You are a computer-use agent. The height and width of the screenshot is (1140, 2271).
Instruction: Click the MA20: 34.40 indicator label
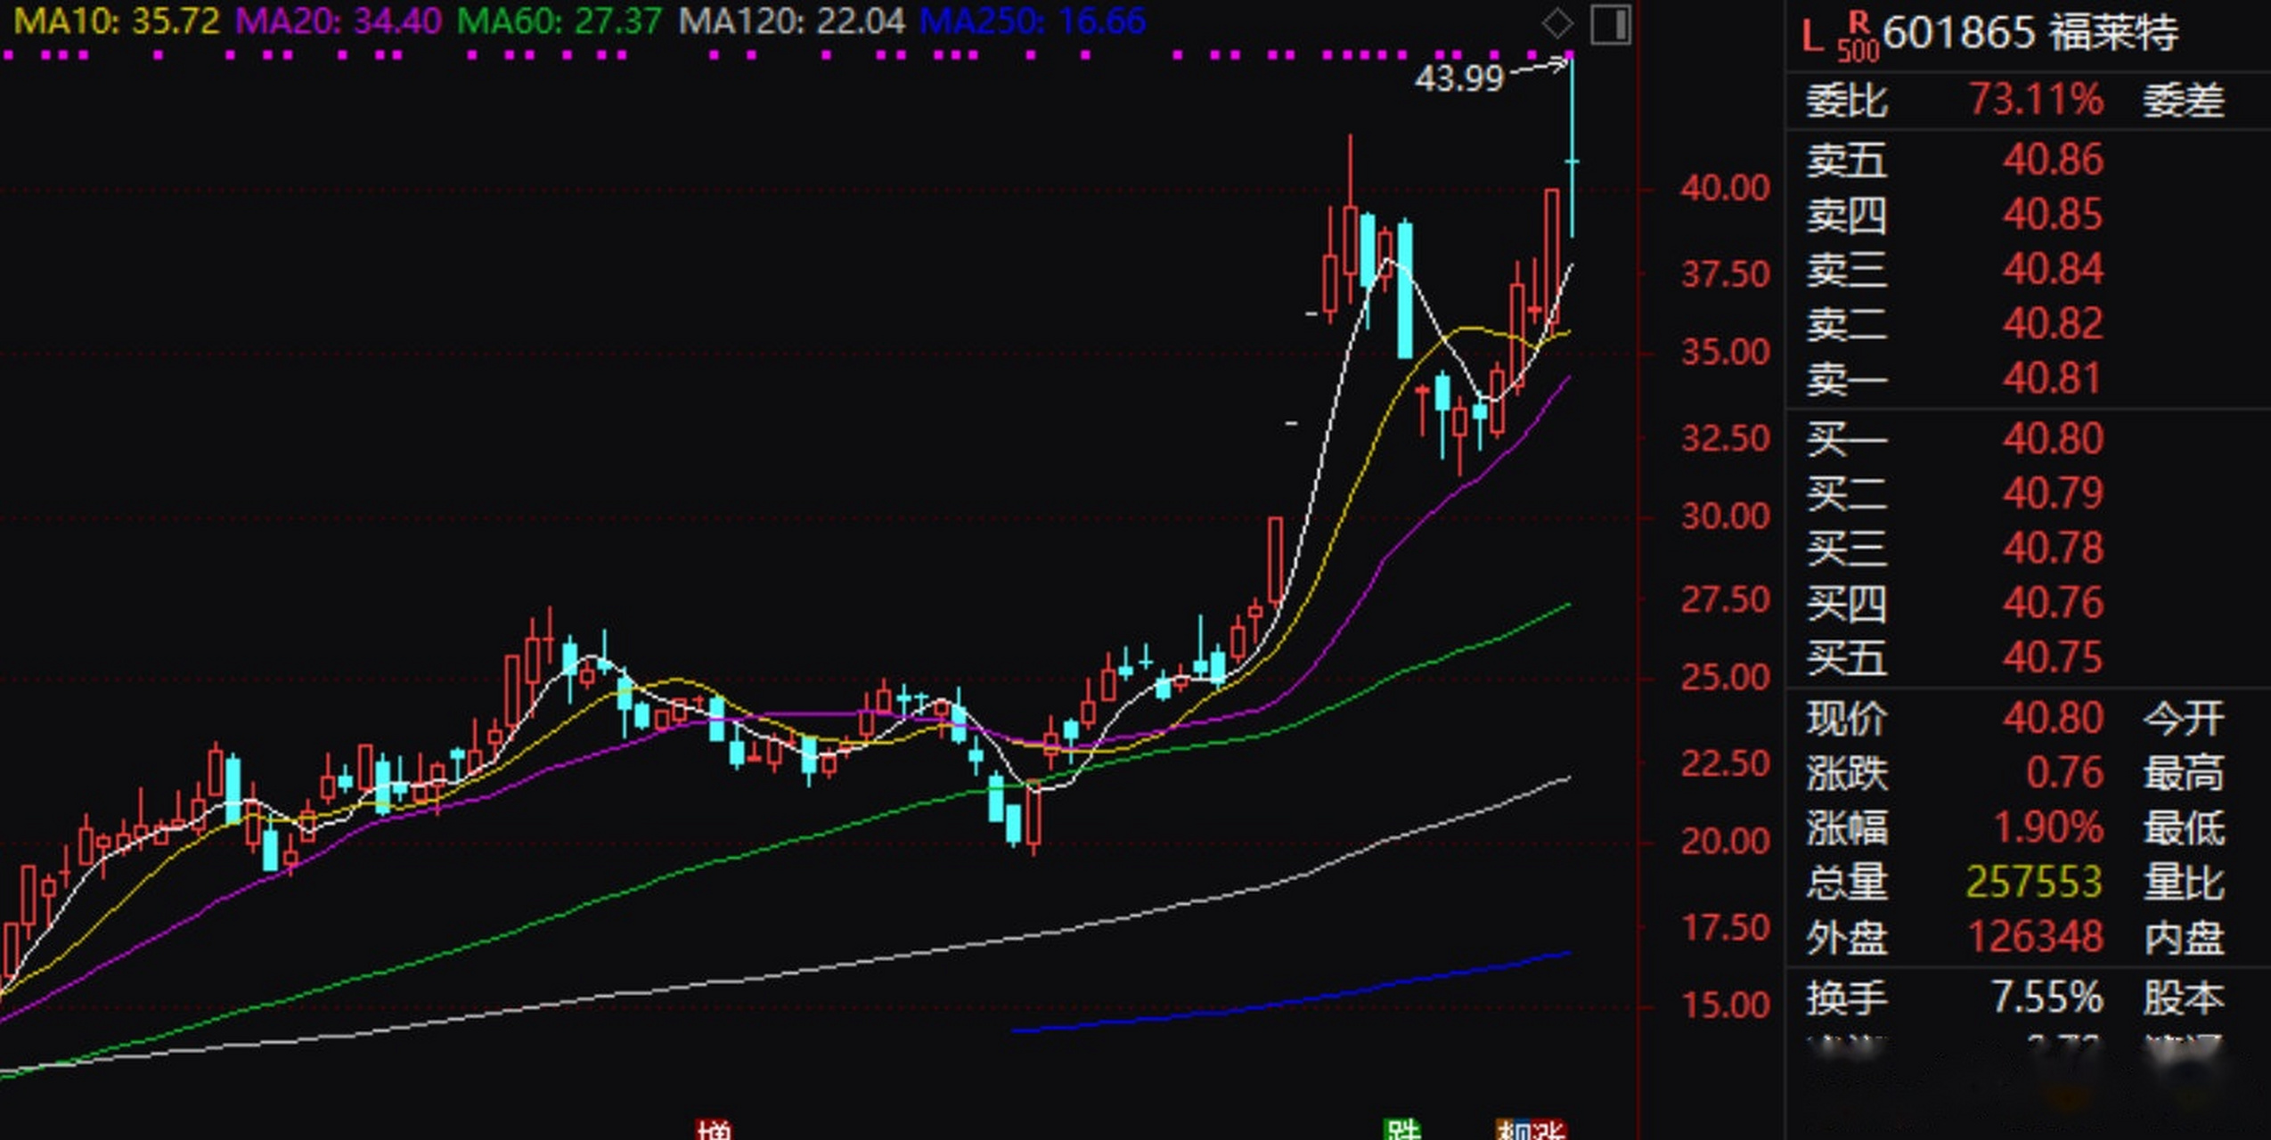coord(338,21)
